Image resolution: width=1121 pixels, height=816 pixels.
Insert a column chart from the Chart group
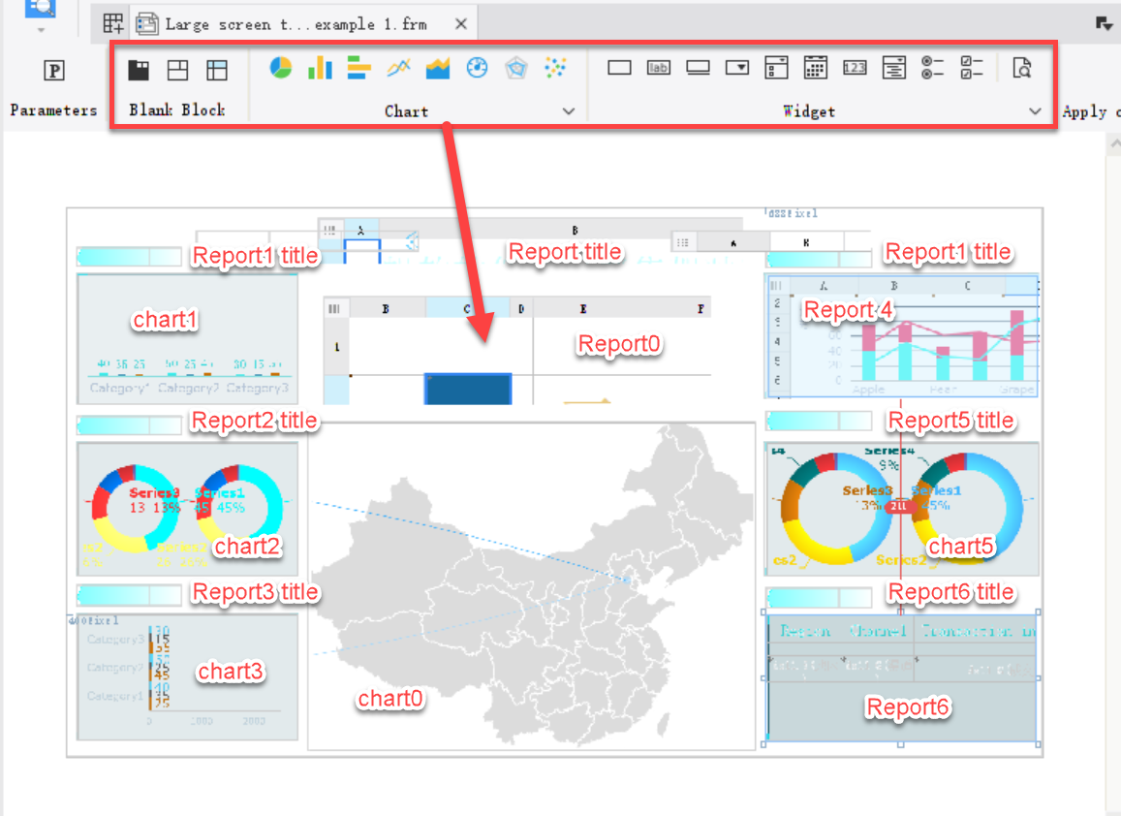click(320, 68)
